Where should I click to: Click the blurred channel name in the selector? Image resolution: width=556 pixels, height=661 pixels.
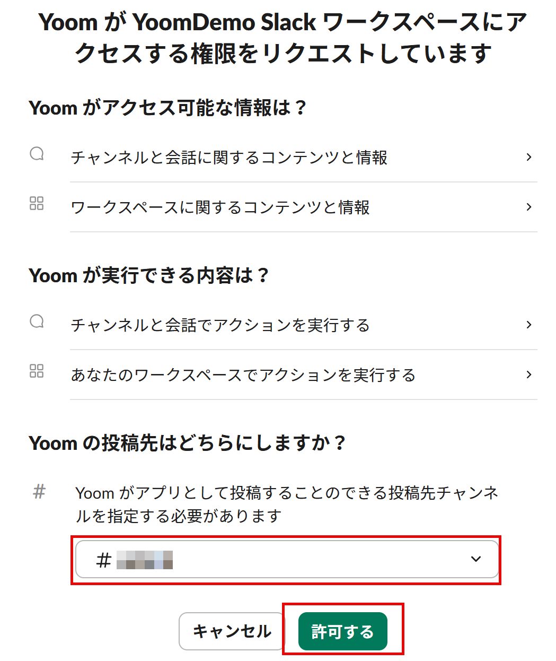pyautogui.click(x=145, y=560)
